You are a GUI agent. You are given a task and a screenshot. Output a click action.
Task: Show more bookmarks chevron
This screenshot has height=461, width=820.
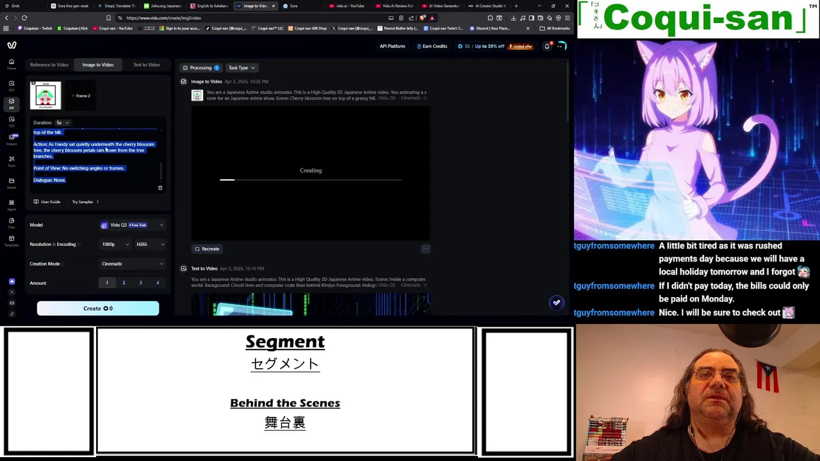[x=528, y=28]
